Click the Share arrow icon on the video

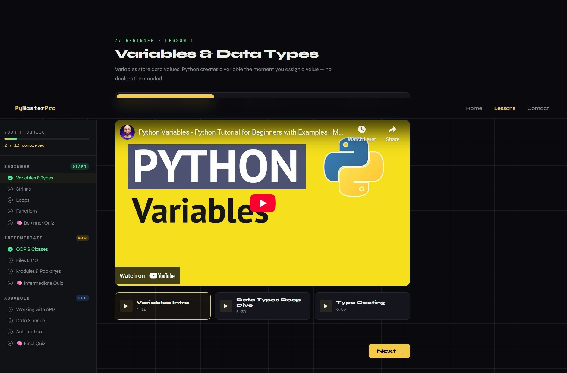pyautogui.click(x=392, y=129)
